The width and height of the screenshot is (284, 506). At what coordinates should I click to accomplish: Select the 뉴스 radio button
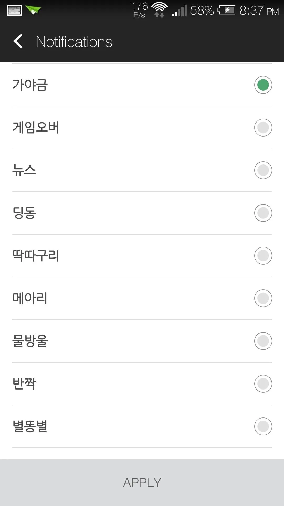pyautogui.click(x=263, y=170)
